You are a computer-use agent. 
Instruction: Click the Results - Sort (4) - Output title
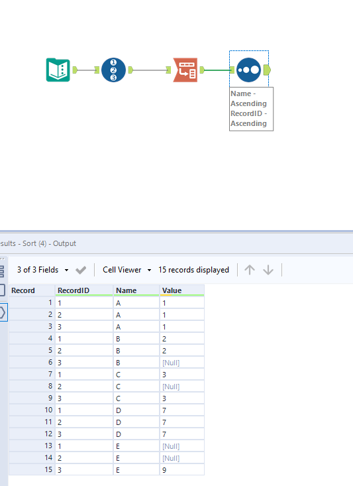click(x=38, y=243)
